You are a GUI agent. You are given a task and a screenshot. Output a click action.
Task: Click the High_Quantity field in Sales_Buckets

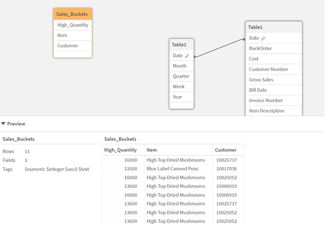click(73, 25)
